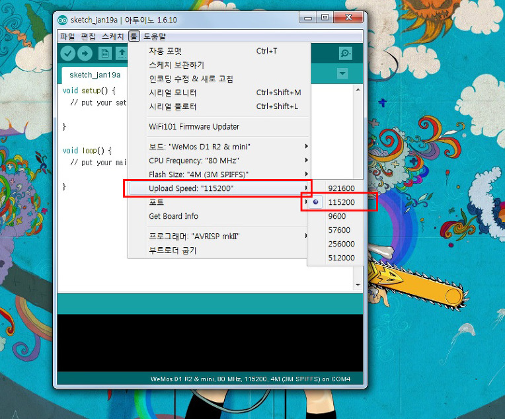Switch to the sketch_jan19a tab
Viewport: 505px width, 419px height.
(x=95, y=75)
